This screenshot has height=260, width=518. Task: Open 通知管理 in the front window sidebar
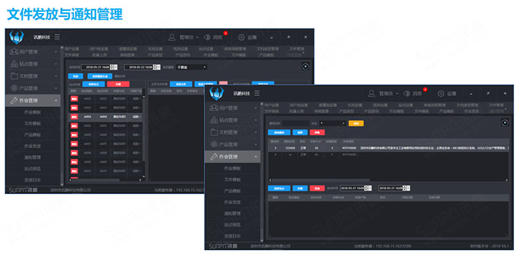point(232,214)
